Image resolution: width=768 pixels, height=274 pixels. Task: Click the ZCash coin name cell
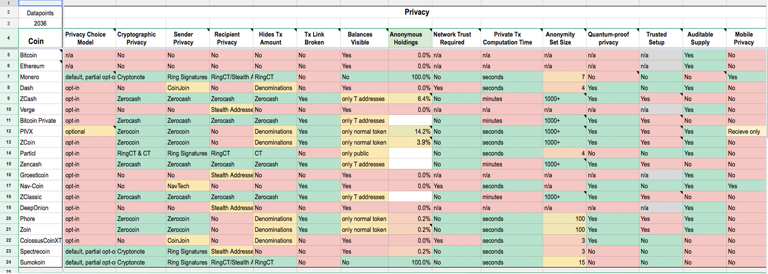tap(40, 99)
